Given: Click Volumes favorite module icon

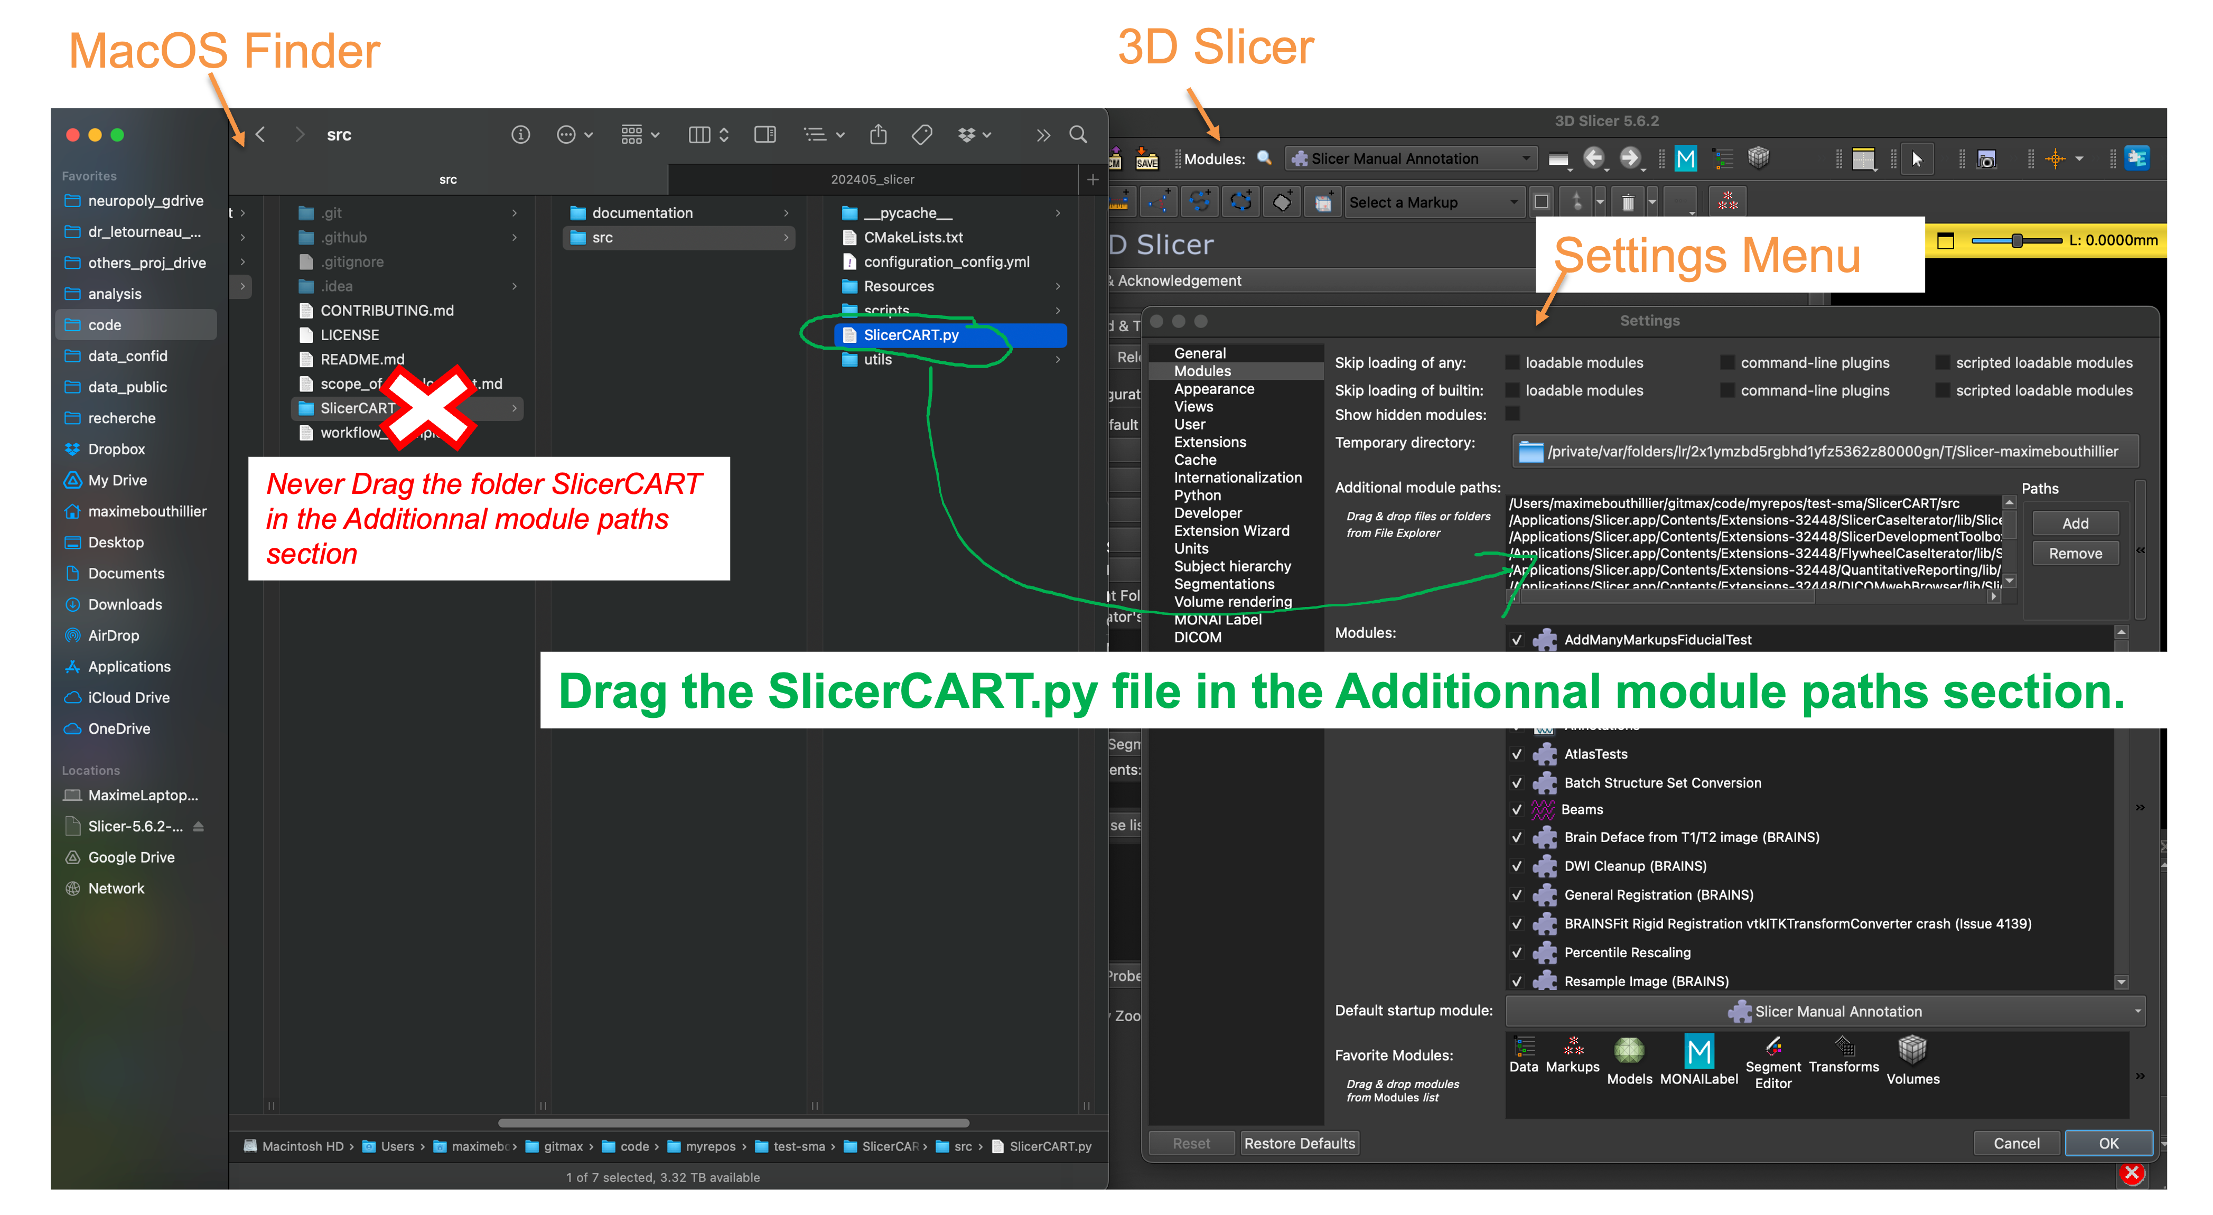Looking at the screenshot, I should [1912, 1060].
